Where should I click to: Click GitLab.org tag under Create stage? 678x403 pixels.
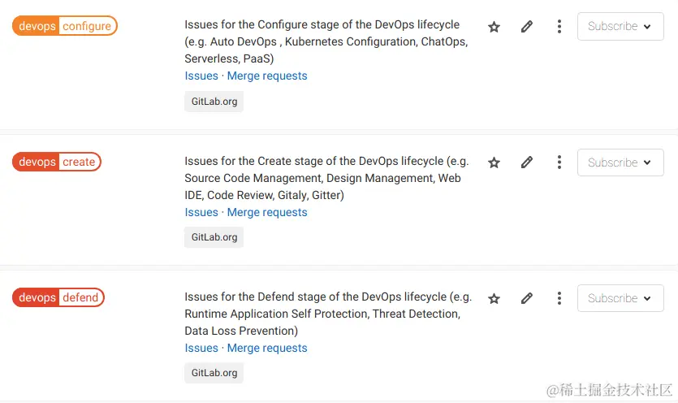214,237
